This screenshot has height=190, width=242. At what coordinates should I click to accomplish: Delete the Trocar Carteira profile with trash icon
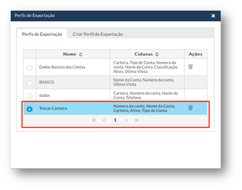(x=190, y=108)
